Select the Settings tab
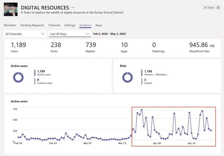The height and width of the screenshot is (156, 224). [x=70, y=25]
